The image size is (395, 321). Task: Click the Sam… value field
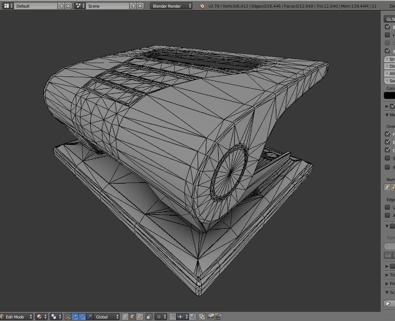[x=390, y=81]
